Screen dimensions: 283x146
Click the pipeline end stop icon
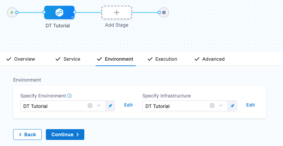pyautogui.click(x=164, y=12)
